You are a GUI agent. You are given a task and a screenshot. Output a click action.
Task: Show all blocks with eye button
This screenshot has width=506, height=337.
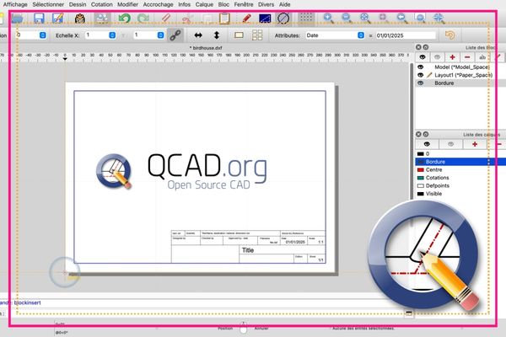pyautogui.click(x=423, y=57)
